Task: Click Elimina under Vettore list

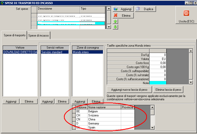Action: point(29,102)
